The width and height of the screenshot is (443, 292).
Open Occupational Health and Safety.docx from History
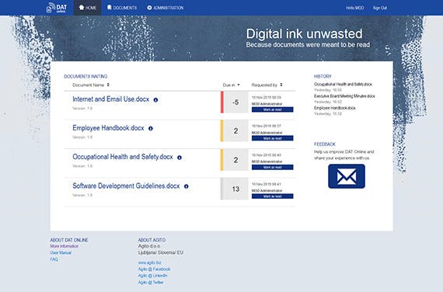pyautogui.click(x=343, y=84)
